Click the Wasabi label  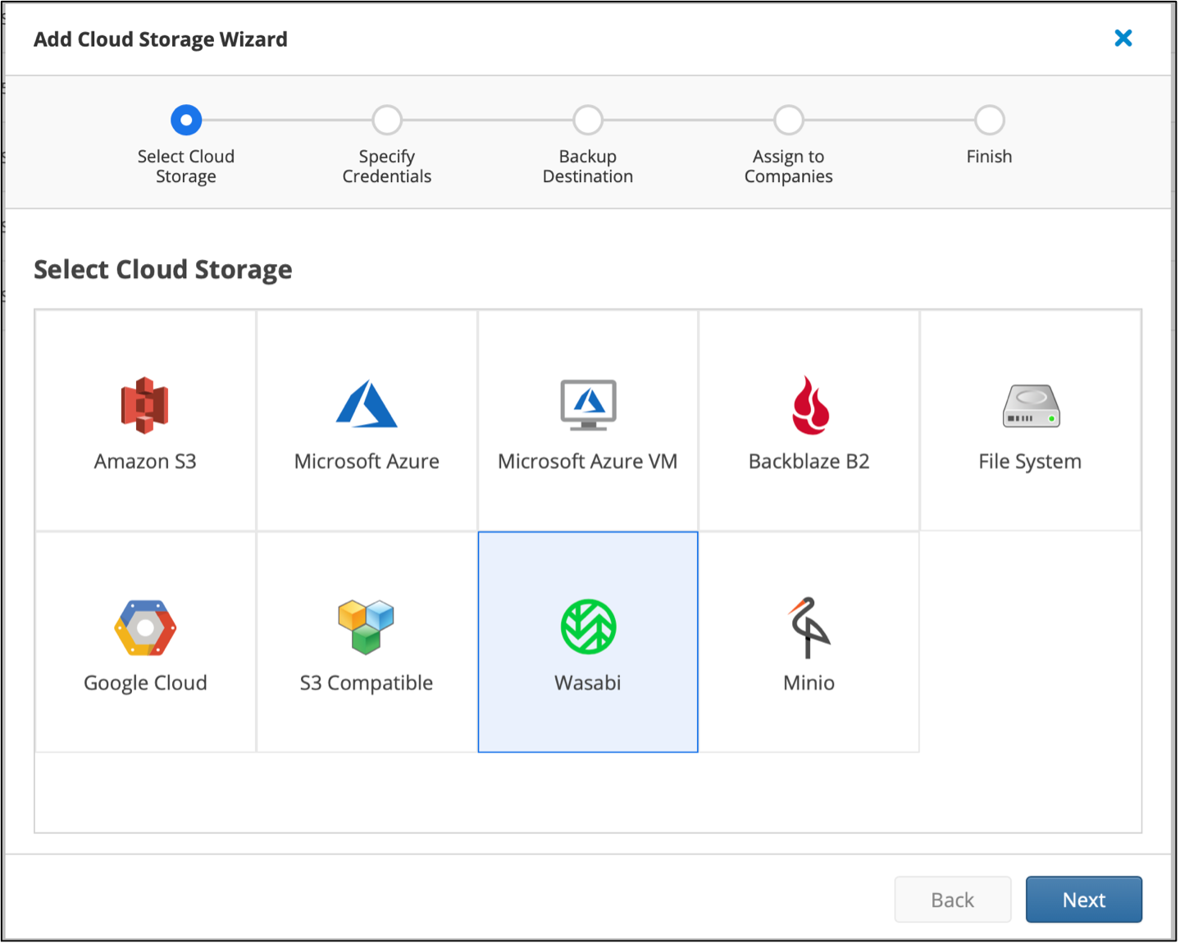(x=588, y=682)
